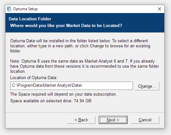Proceed by clicking the Next button
Image resolution: width=171 pixels, height=135 pixels.
[113, 120]
